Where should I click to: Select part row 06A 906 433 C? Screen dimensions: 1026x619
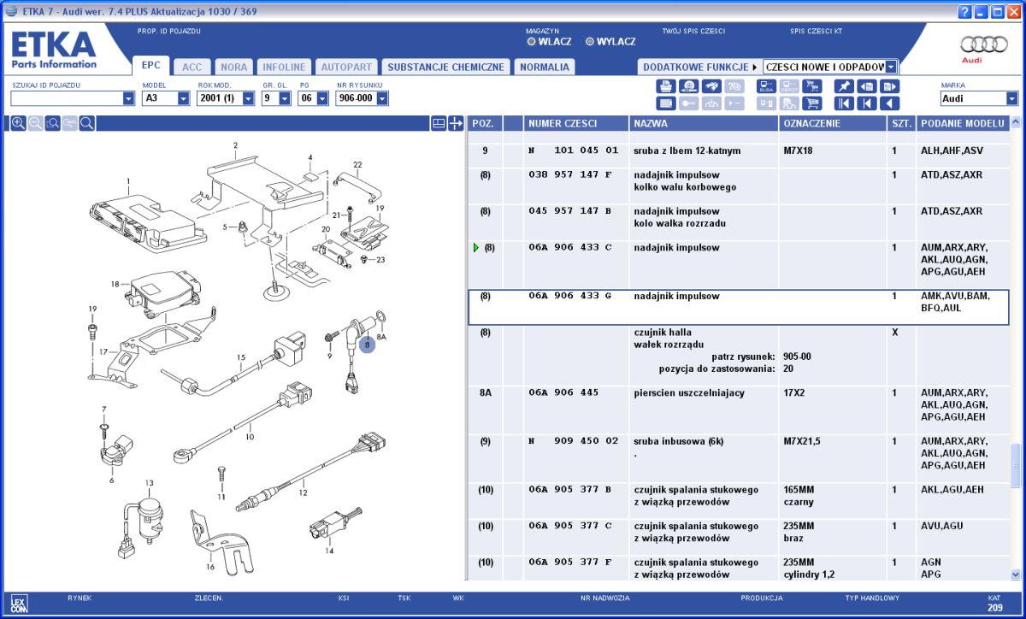click(x=738, y=264)
